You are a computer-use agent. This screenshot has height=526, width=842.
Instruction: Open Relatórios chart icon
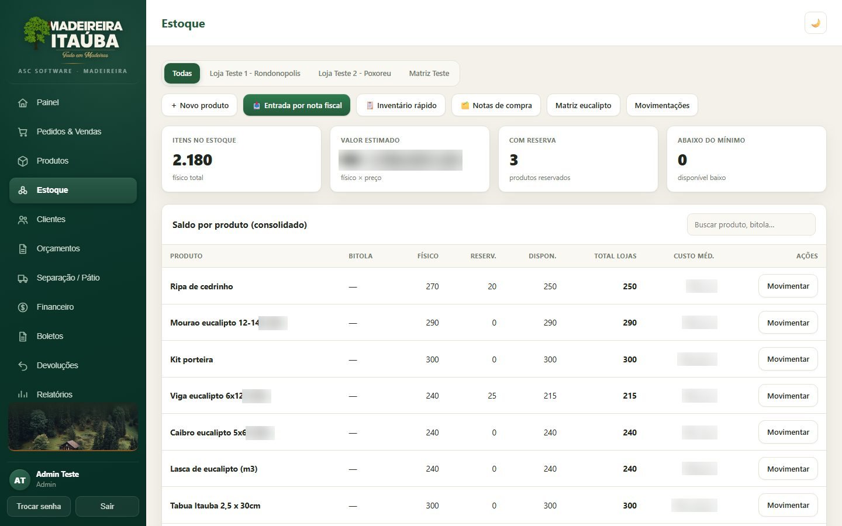click(23, 394)
